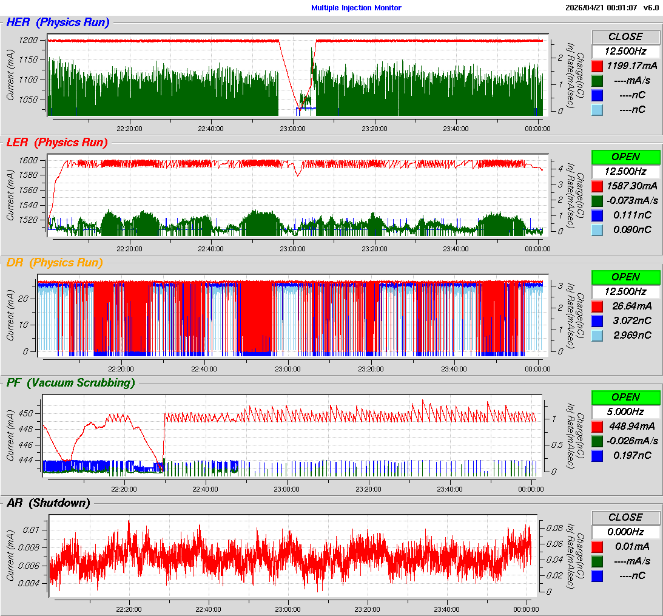663x616 pixels.
Task: Click the LER OPEN status button
Action: 625,157
